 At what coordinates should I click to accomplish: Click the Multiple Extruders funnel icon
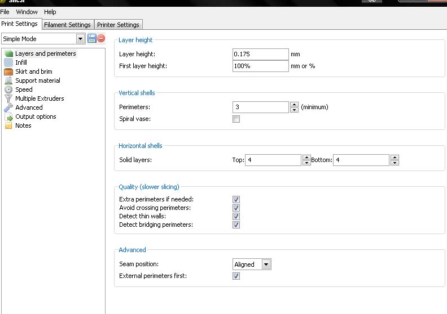pos(8,98)
